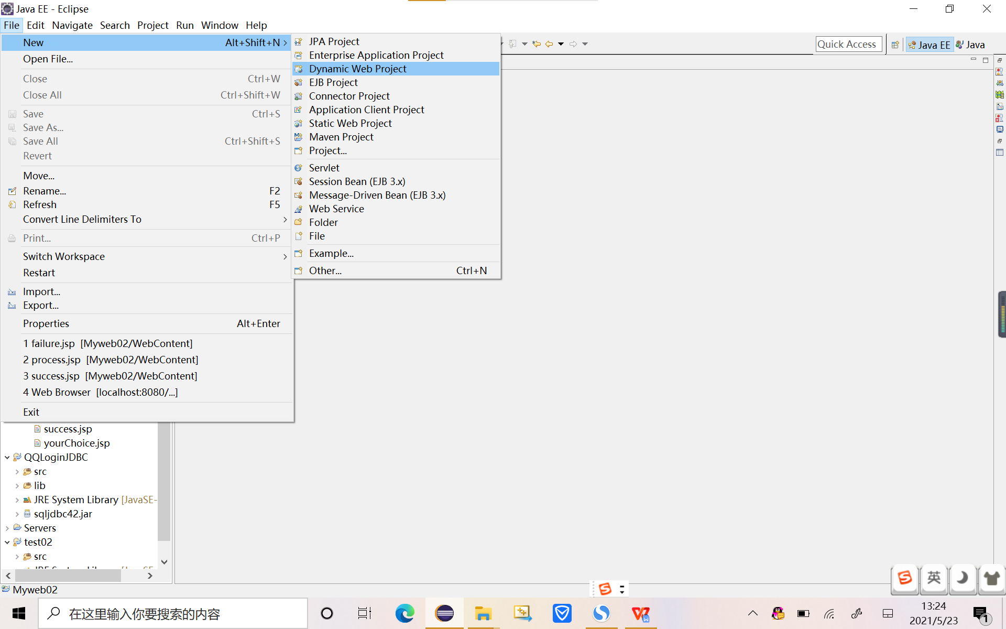Toggle the Sogou English input mode button
The image size is (1006, 629).
point(934,578)
